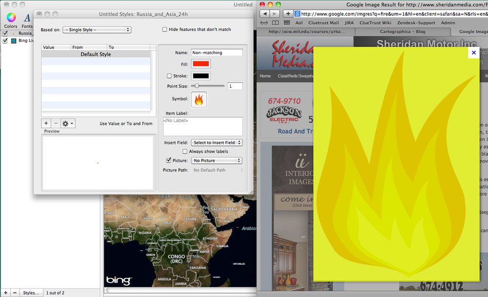The width and height of the screenshot is (488, 297).
Task: Enable 'Always show labels'
Action: pyautogui.click(x=185, y=151)
